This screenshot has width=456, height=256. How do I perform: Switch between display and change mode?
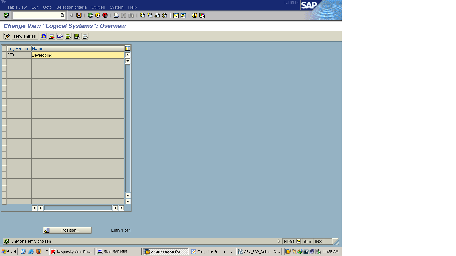7,36
